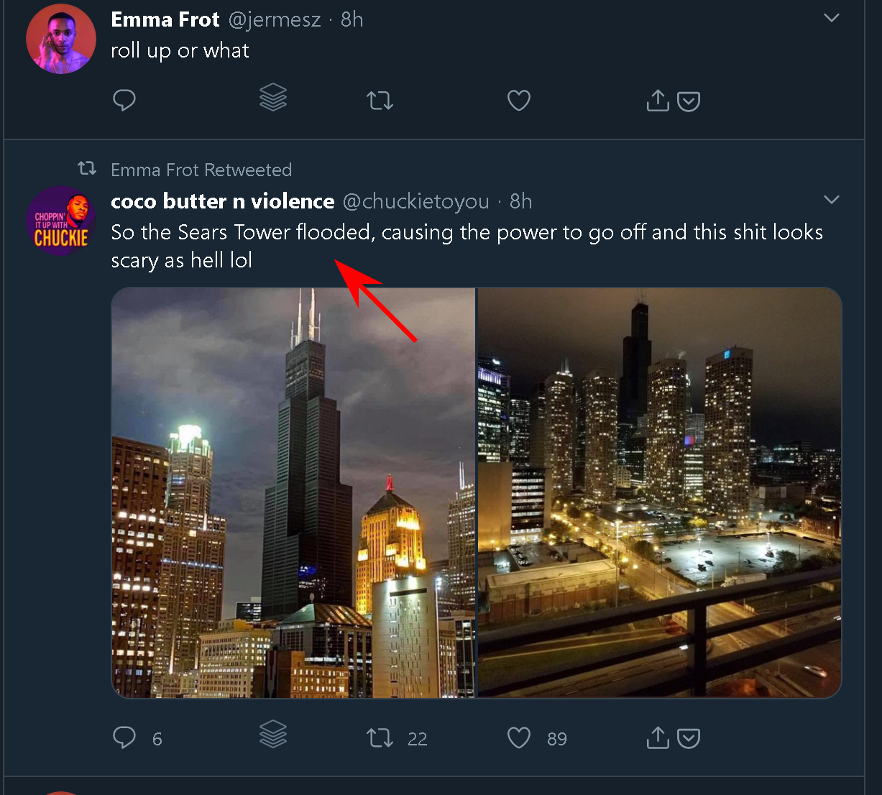882x795 pixels.
Task: Share Emma Frot's tweet via upload icon
Action: (x=658, y=101)
